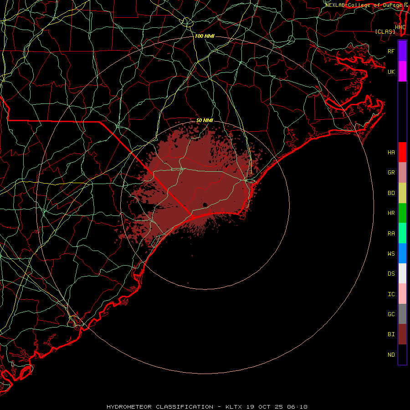Click the [CLAS] units label
Screen dimensions: 410x410
click(385, 31)
